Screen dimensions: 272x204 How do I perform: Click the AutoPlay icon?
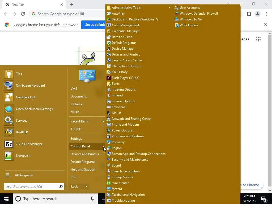point(109,14)
